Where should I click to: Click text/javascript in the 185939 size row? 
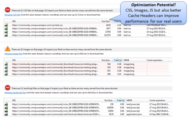pos(133,107)
